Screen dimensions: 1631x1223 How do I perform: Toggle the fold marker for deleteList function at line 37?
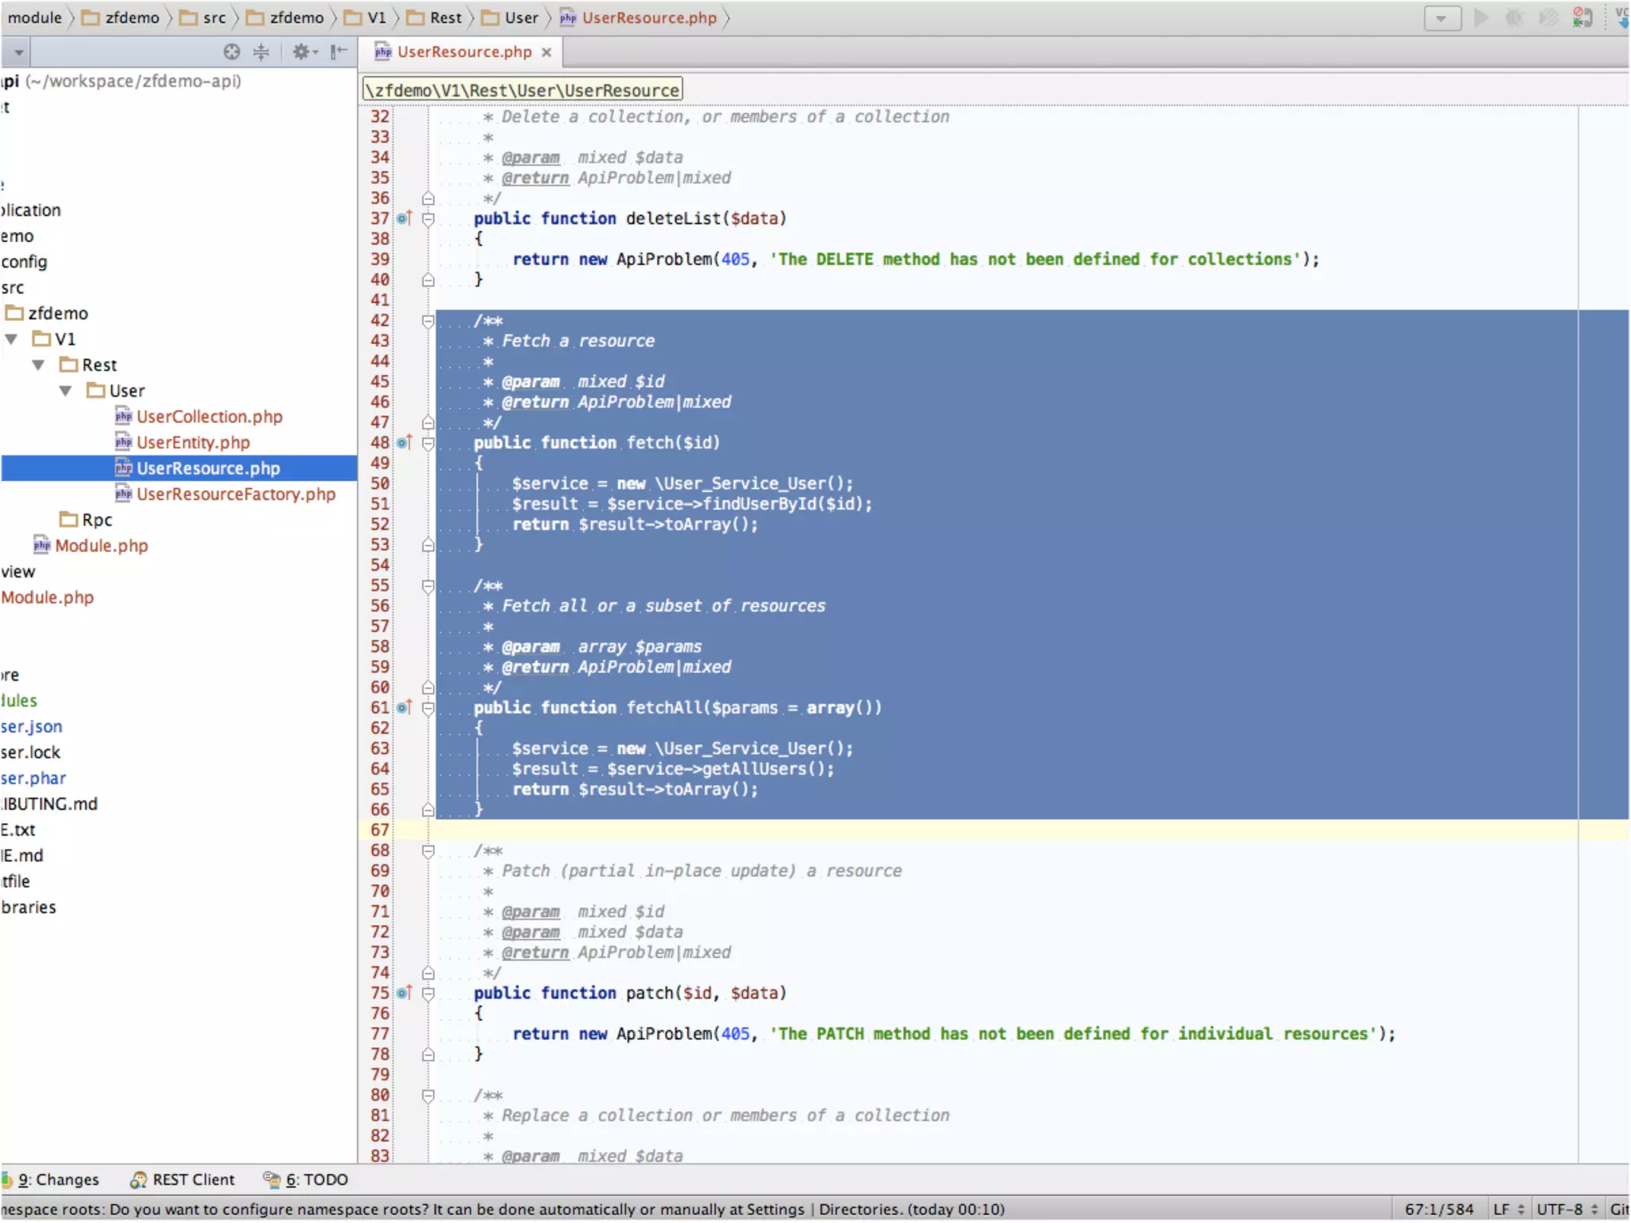pyautogui.click(x=428, y=218)
